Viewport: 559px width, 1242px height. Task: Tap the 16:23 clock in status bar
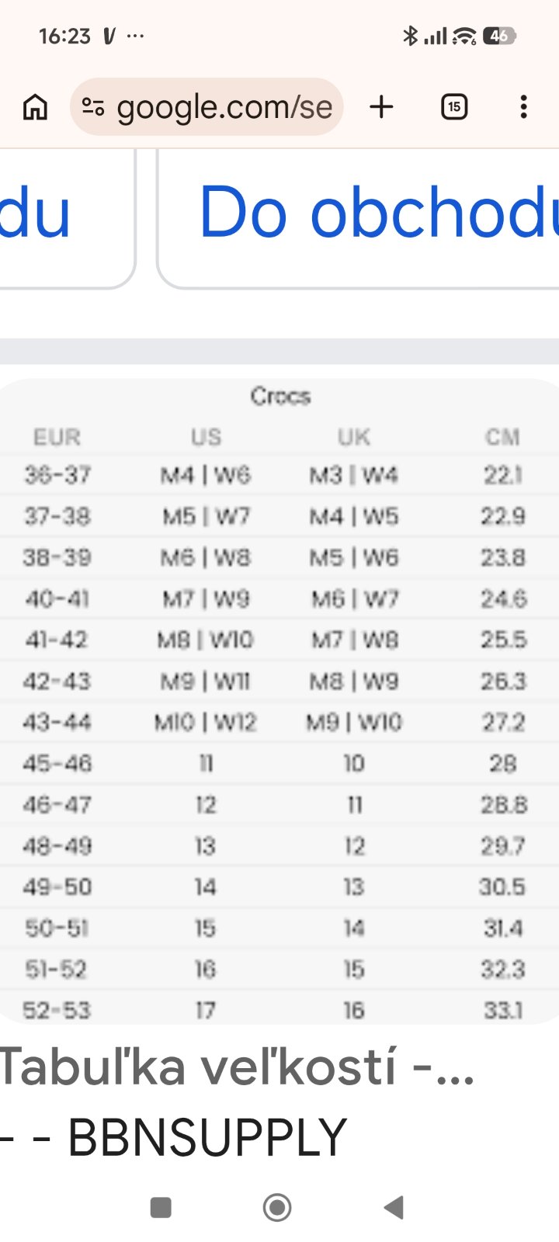(64, 36)
